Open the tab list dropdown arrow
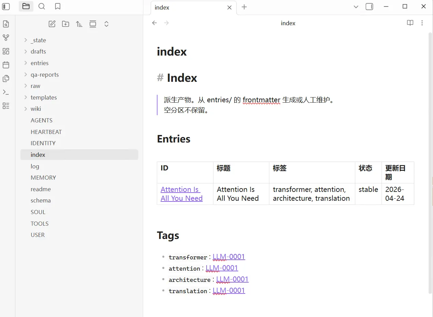The image size is (433, 317). point(356,7)
